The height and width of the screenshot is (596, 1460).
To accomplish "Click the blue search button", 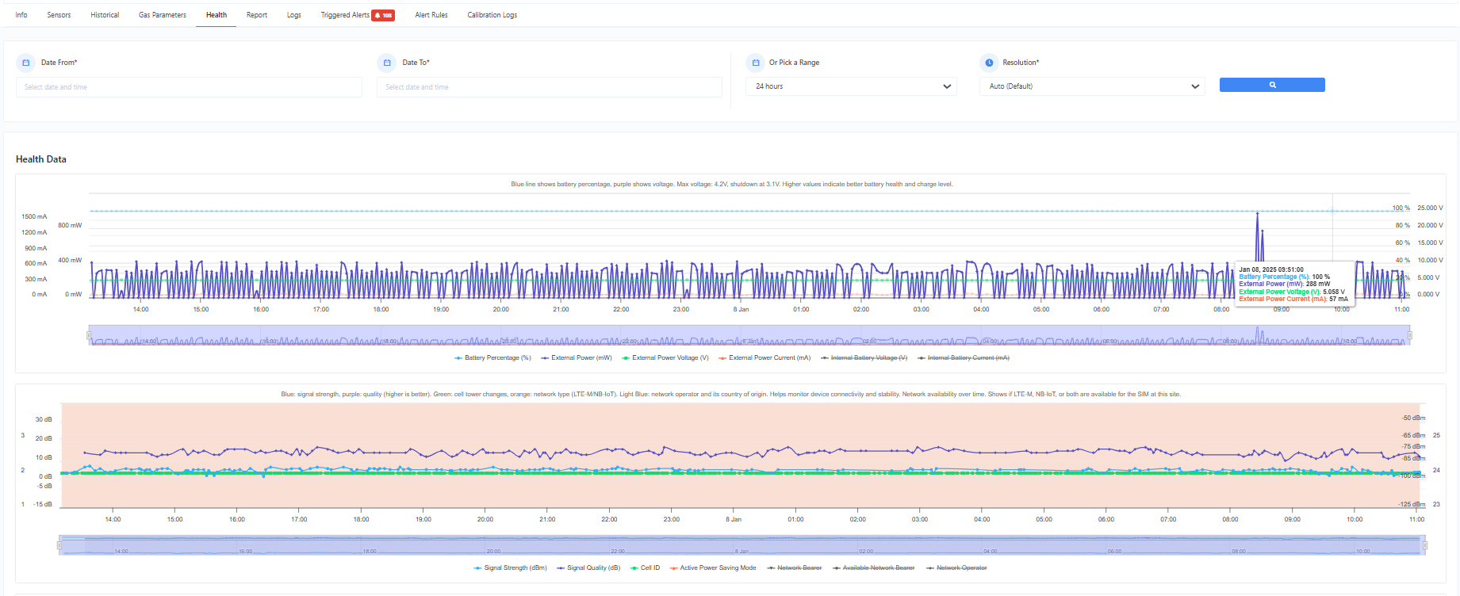I will [x=1272, y=85].
